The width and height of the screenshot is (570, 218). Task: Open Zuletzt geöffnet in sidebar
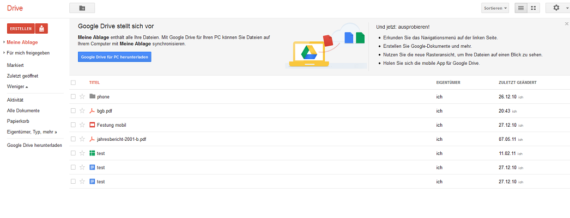[22, 76]
